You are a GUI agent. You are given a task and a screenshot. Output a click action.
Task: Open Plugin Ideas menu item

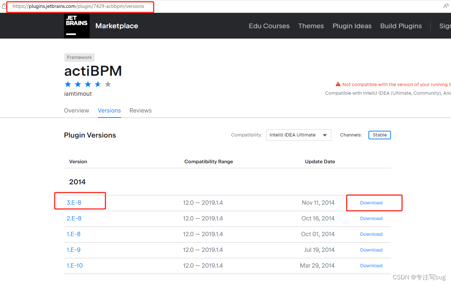pyautogui.click(x=352, y=26)
